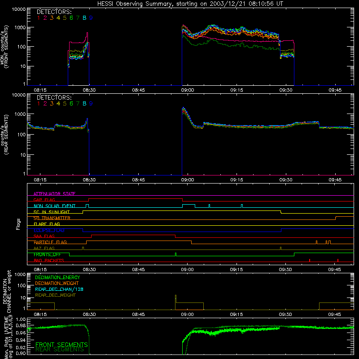Click the REAR SEGMENTS livetime legend

coord(60,349)
